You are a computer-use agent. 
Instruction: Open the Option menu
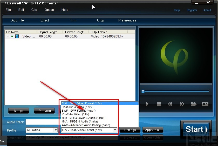tap(49, 10)
